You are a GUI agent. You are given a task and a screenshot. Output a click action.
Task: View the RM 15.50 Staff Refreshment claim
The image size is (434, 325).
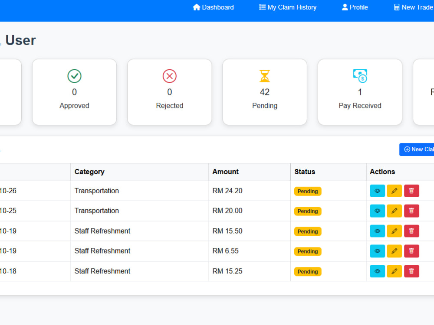click(377, 231)
